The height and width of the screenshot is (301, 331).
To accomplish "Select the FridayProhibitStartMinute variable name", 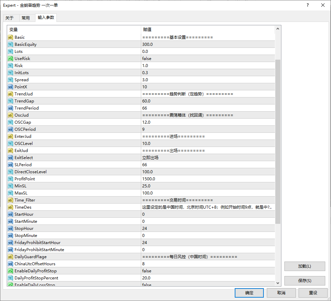I will (x=39, y=250).
